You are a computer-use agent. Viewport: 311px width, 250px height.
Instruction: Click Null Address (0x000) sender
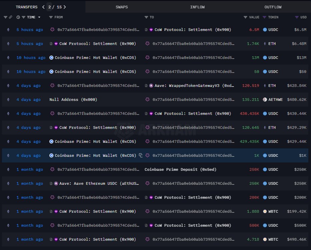73,100
